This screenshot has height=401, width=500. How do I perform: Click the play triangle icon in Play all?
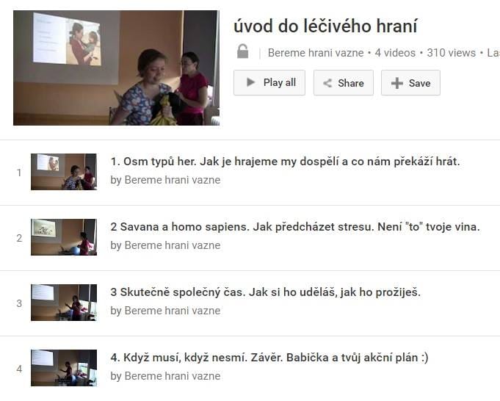250,82
